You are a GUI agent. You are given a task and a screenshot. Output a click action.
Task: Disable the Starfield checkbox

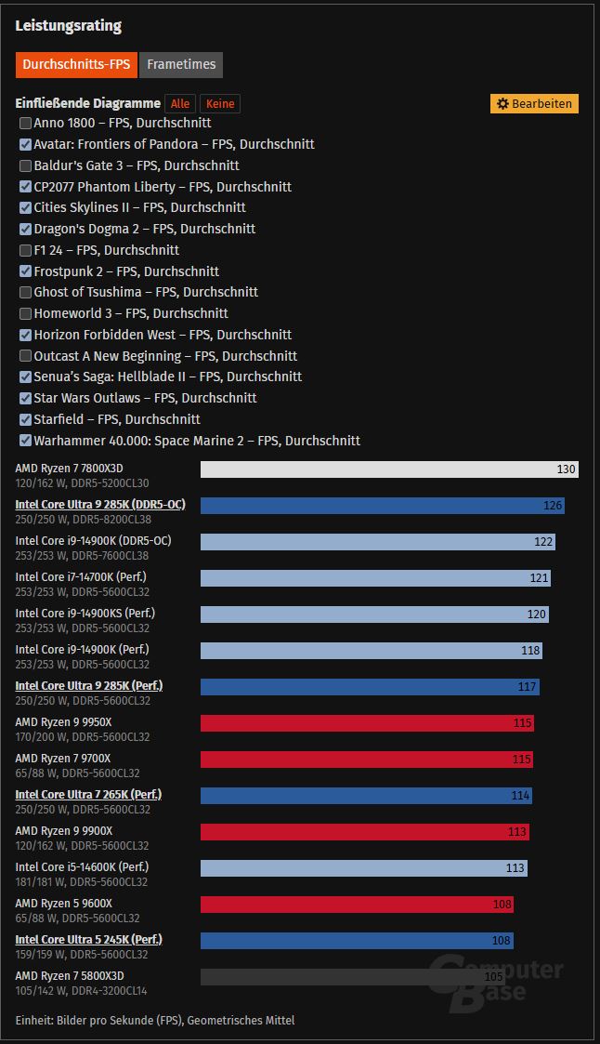pyautogui.click(x=25, y=419)
